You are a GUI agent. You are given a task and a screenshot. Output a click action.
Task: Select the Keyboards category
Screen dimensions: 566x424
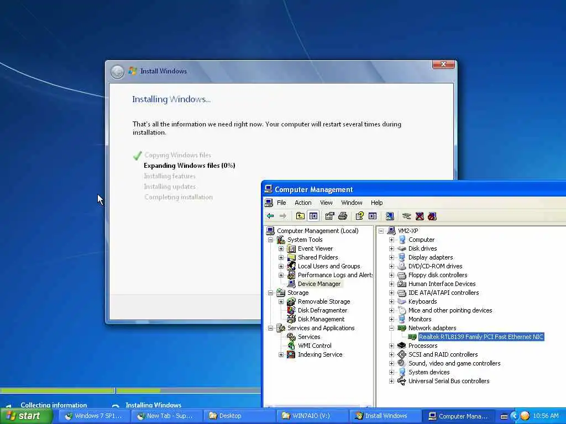click(x=422, y=301)
